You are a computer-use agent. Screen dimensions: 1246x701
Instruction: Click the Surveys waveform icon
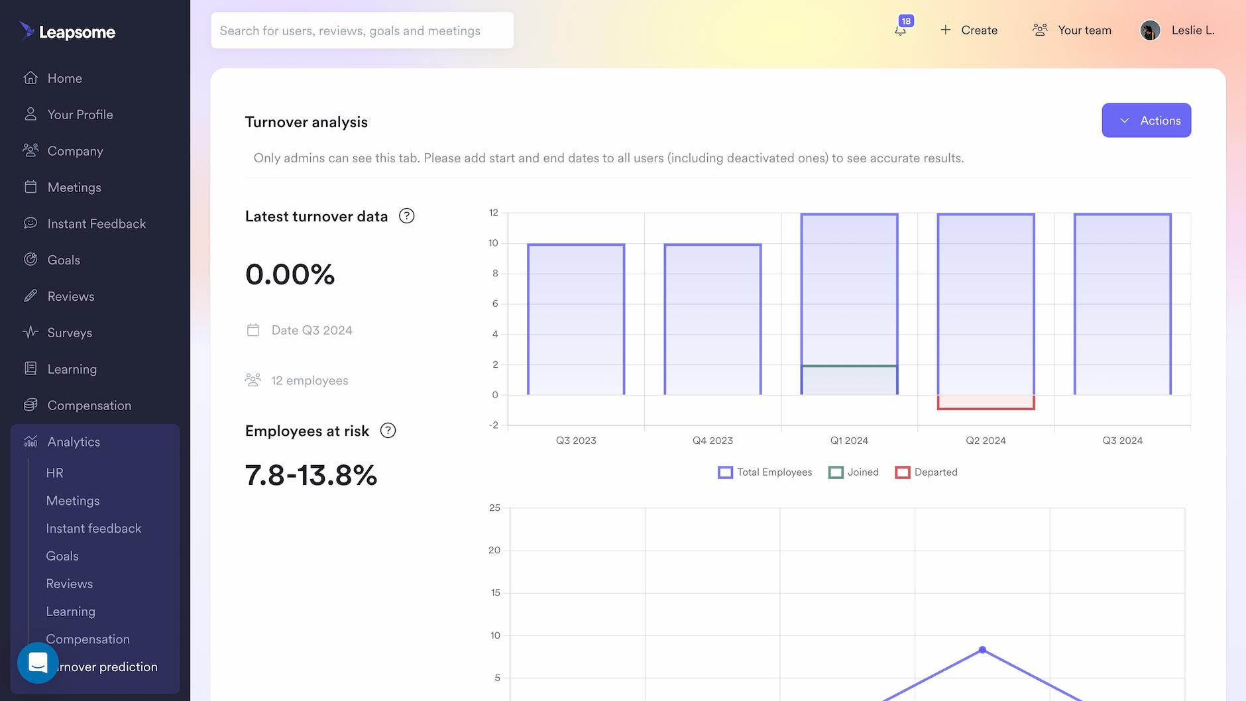pos(31,332)
